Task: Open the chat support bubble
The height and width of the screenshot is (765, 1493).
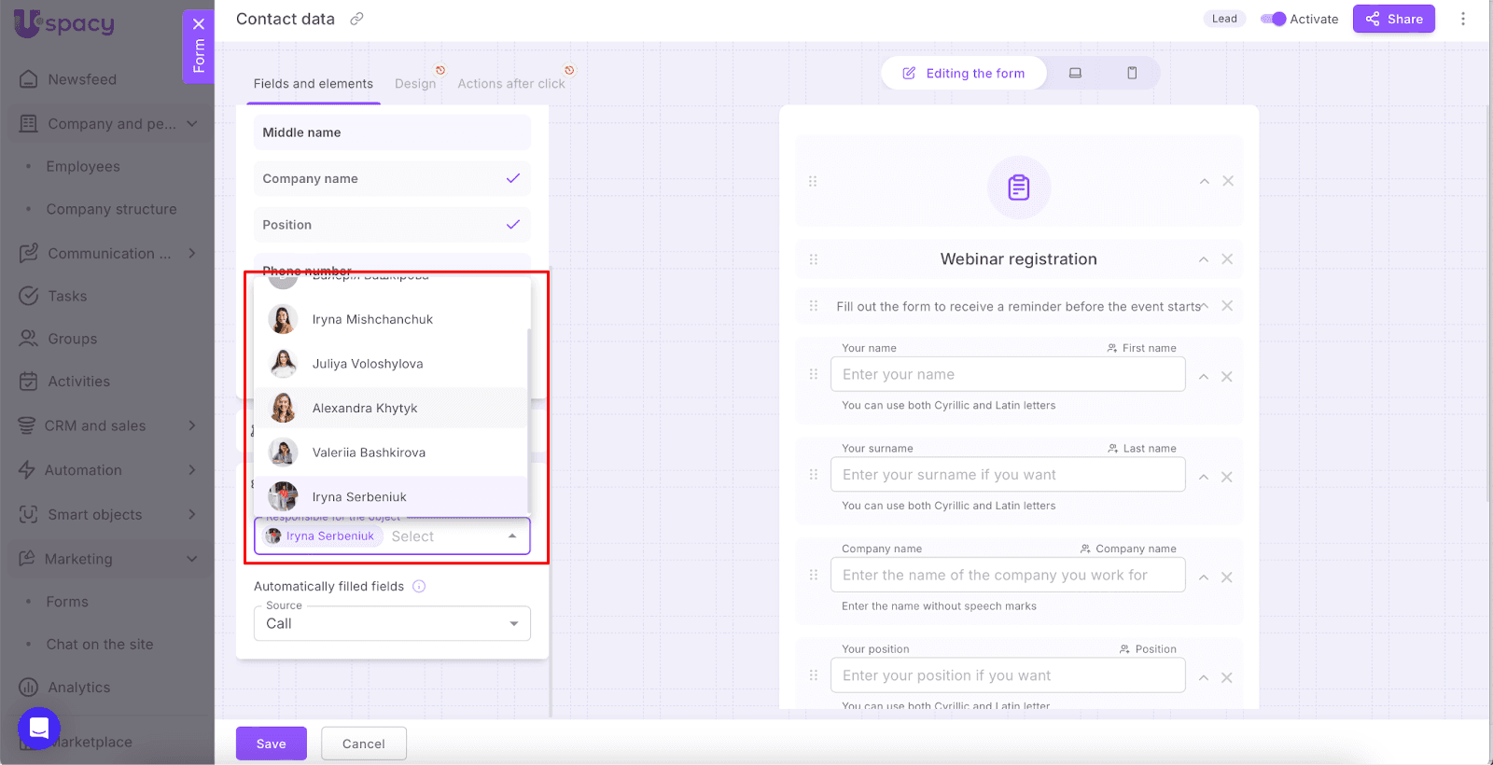Action: [39, 729]
